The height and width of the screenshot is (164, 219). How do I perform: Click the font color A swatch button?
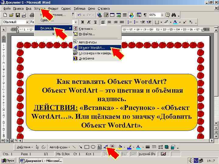[x=175, y=22]
